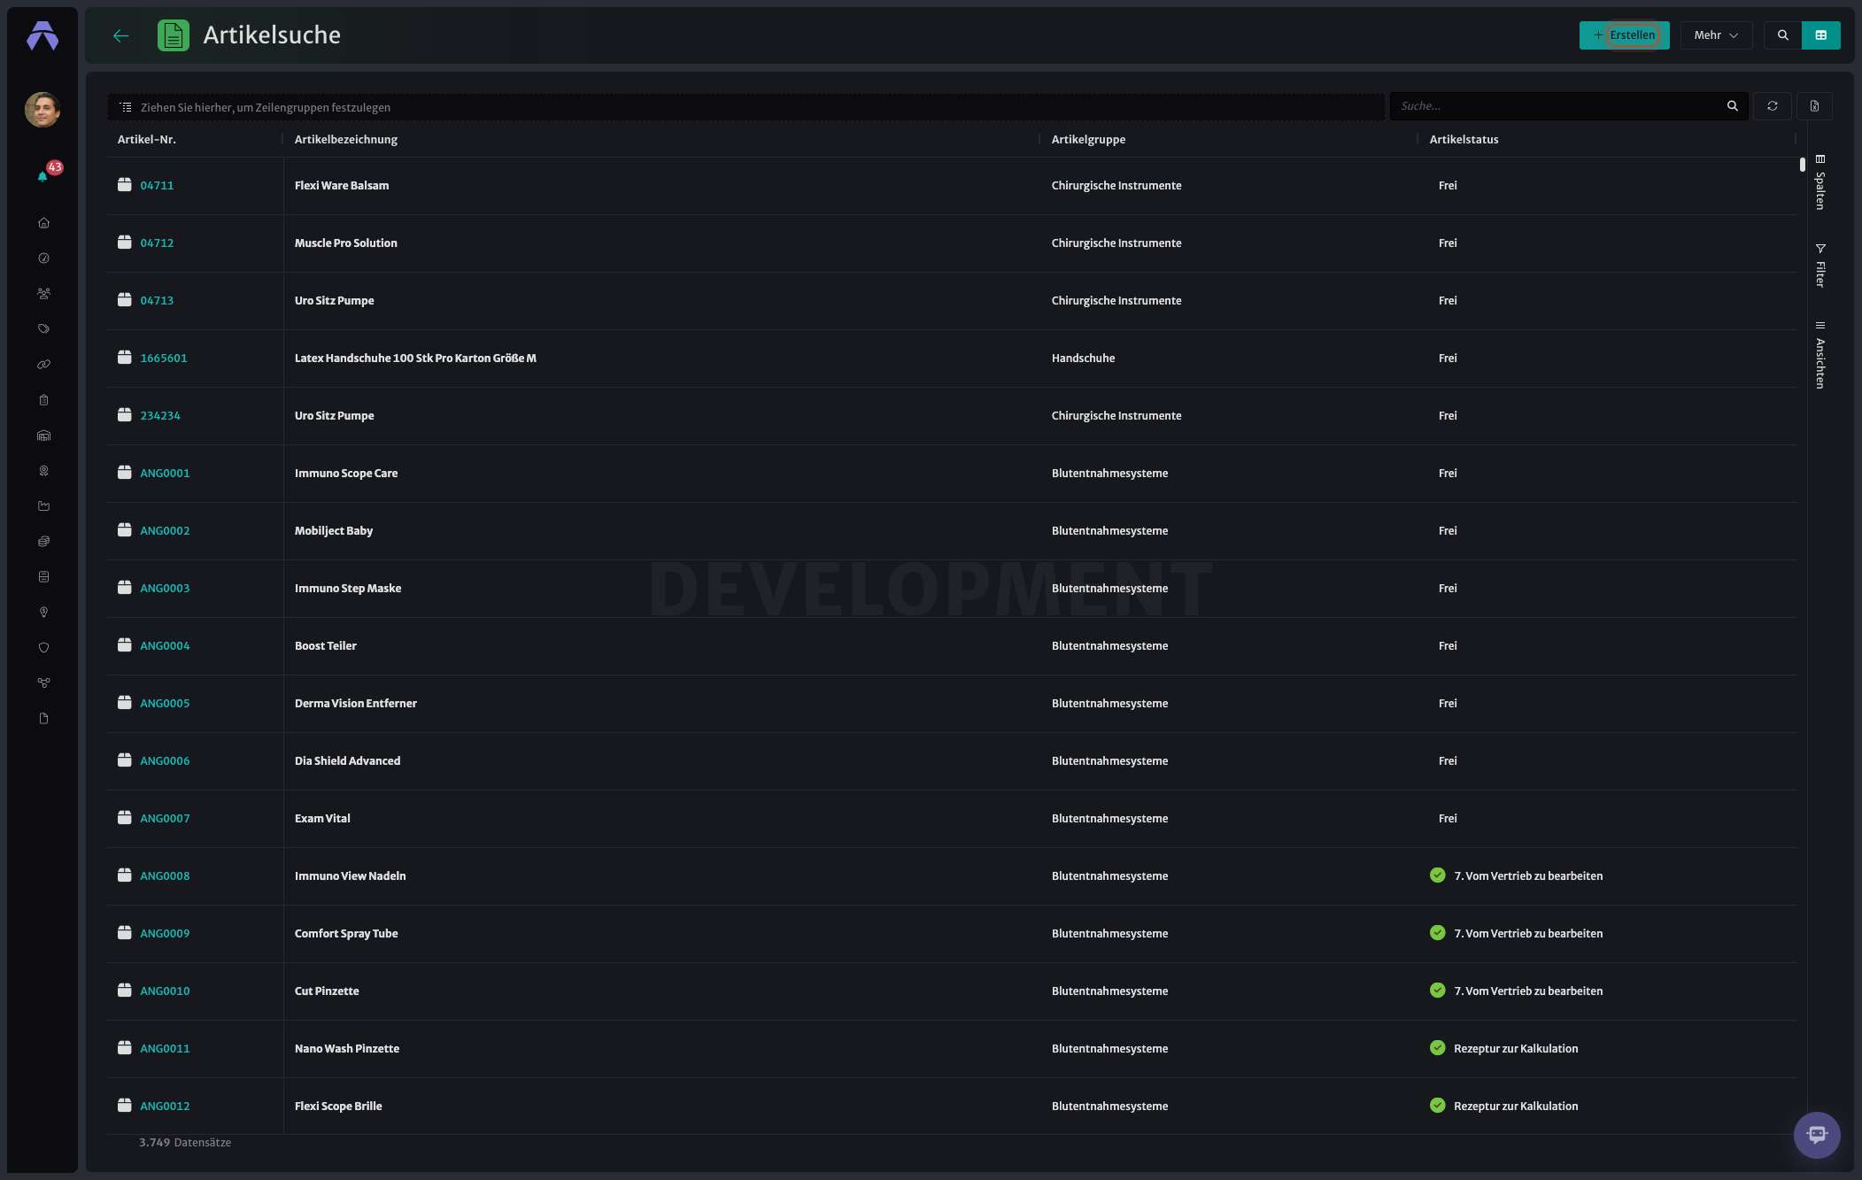Open the chain link icon in sidebar

[43, 365]
